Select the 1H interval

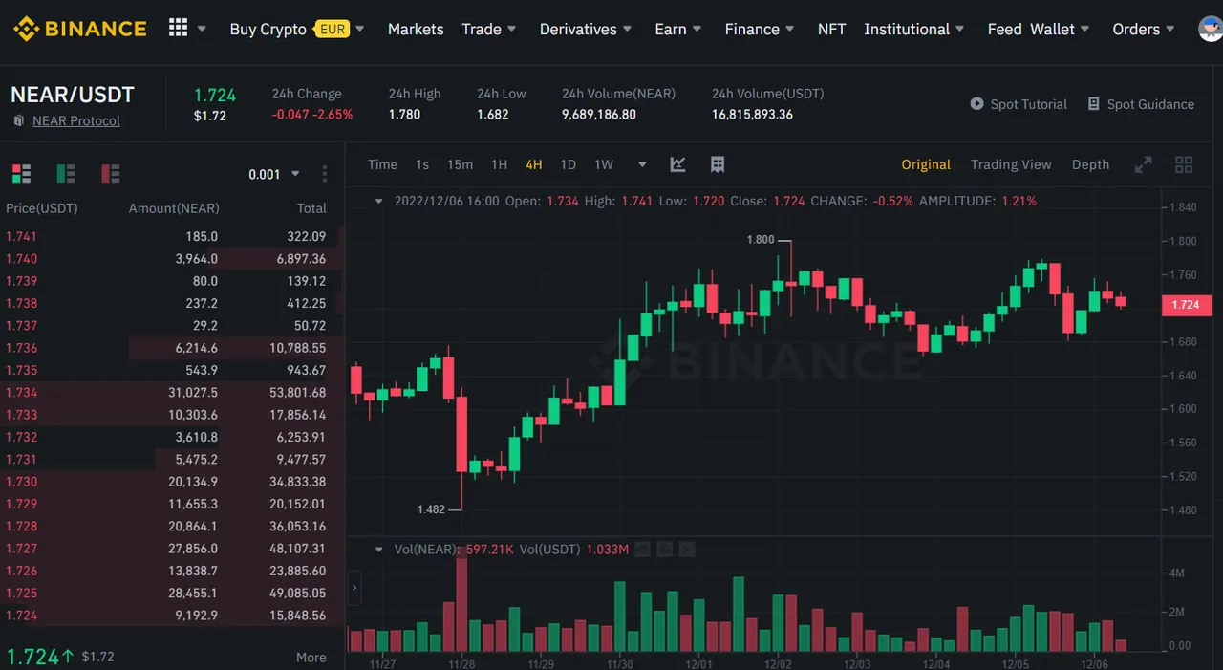click(499, 164)
